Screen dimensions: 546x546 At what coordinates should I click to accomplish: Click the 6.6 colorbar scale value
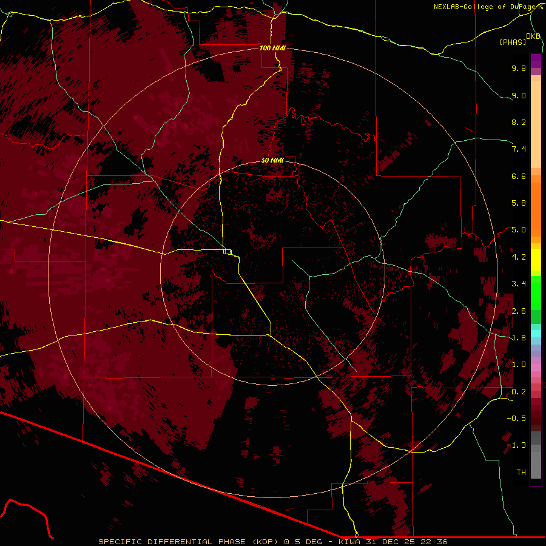click(x=519, y=176)
